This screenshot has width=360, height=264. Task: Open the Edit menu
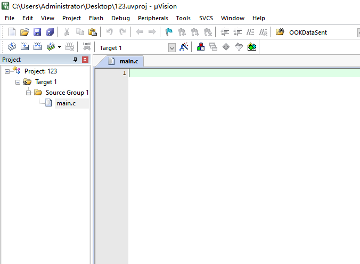[28, 18]
